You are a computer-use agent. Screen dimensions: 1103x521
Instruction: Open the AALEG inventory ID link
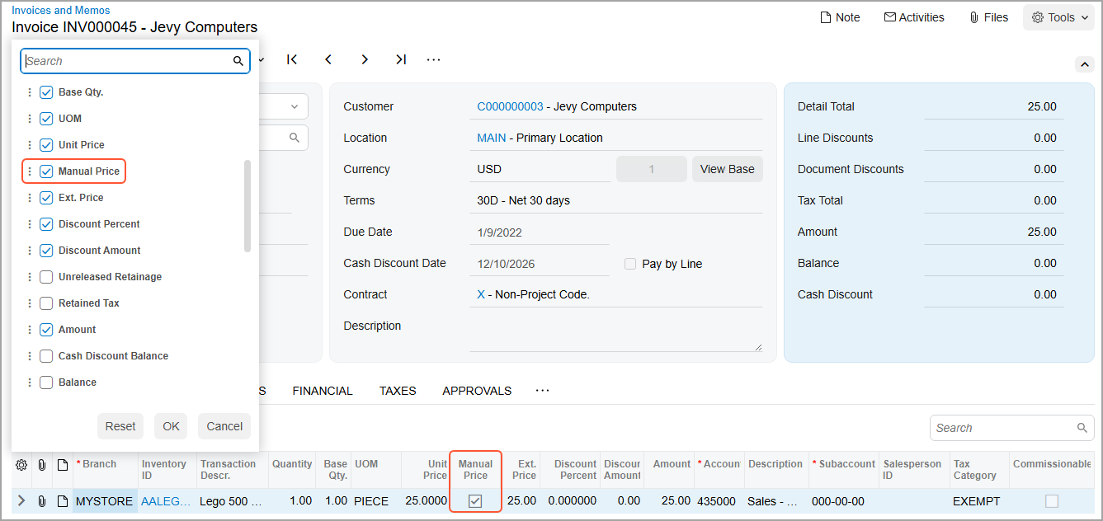click(x=165, y=501)
